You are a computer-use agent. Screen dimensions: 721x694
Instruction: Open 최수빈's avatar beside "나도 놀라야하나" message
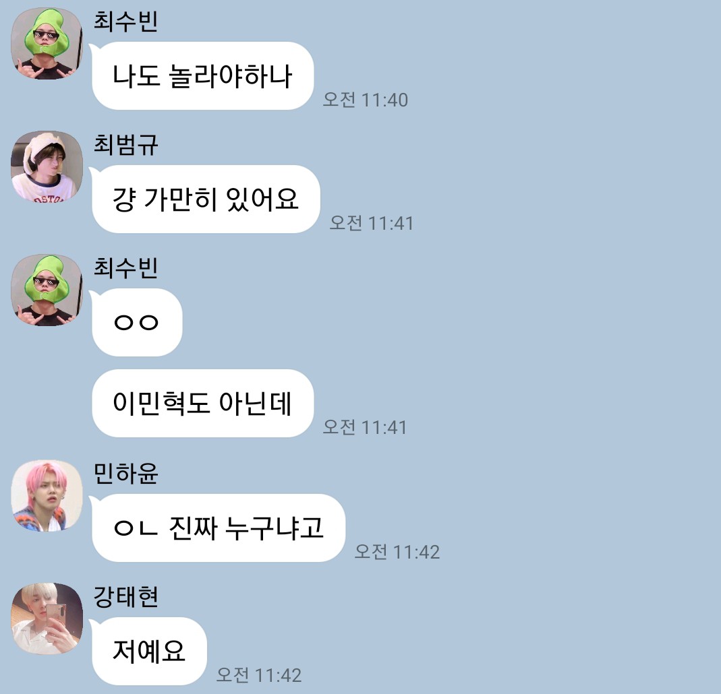click(47, 44)
